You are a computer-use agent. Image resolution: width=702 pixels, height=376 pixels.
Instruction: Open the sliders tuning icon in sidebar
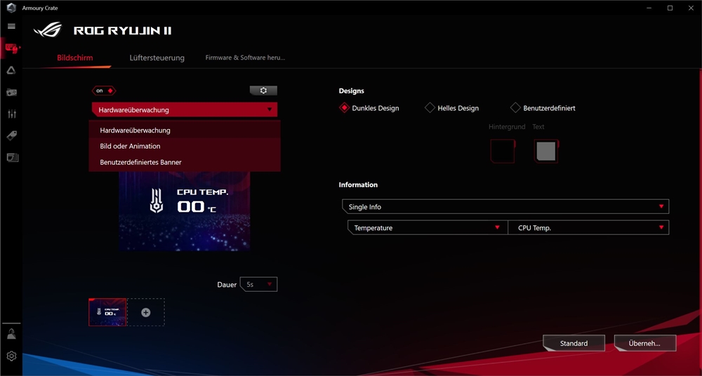point(11,114)
